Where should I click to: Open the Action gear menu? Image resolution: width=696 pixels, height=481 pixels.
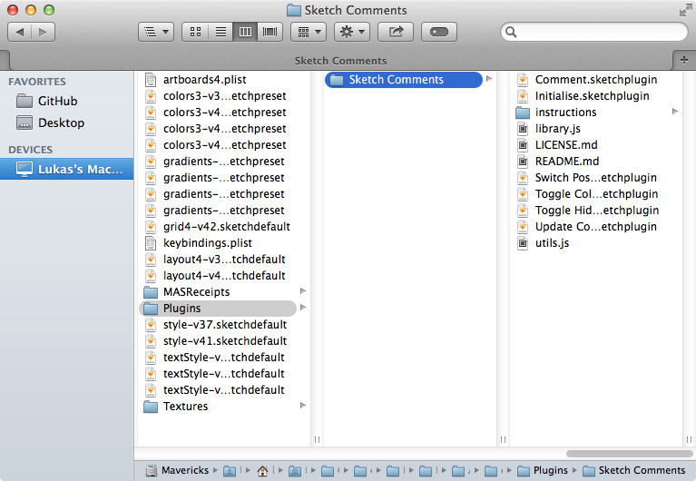tap(352, 32)
